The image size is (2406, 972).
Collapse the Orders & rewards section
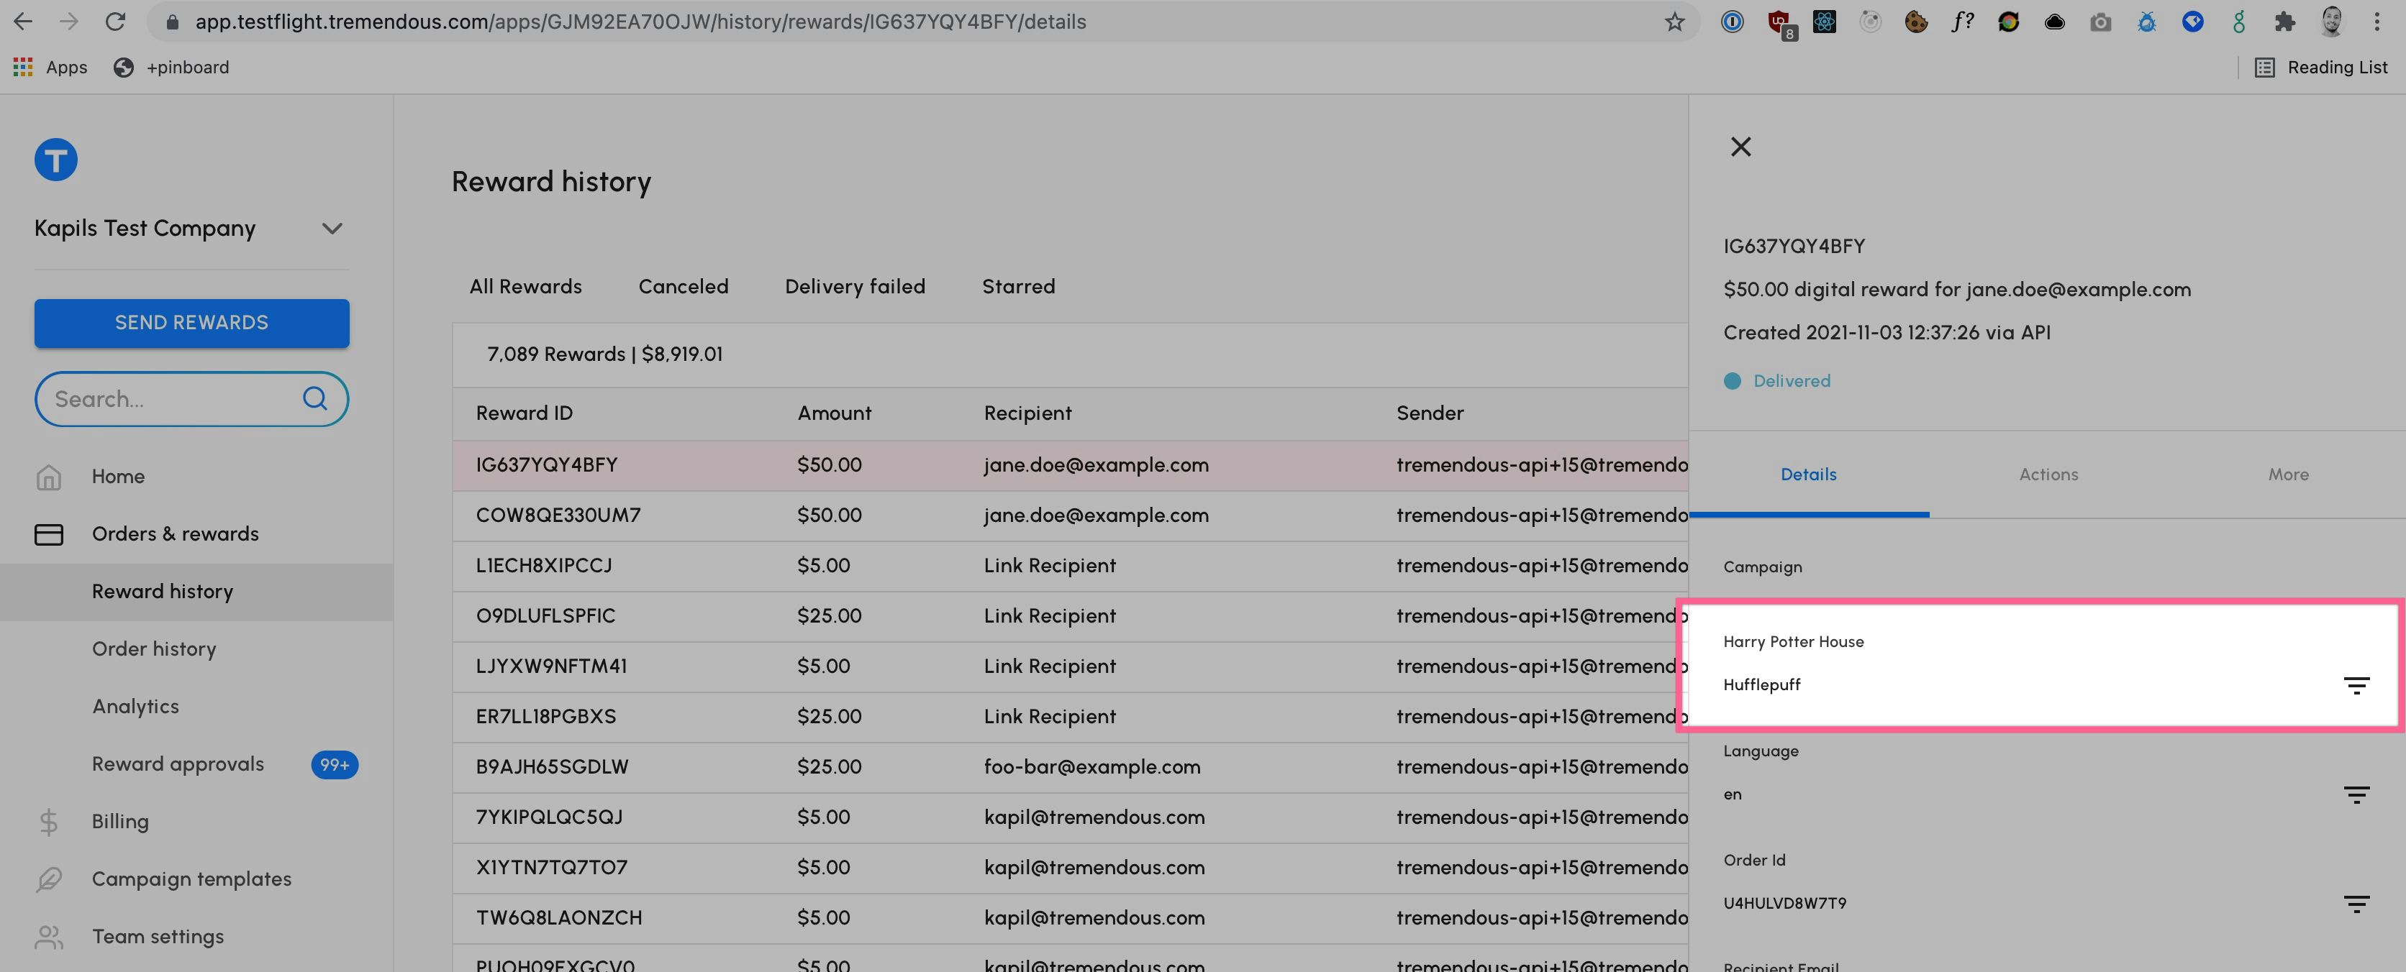[x=175, y=534]
